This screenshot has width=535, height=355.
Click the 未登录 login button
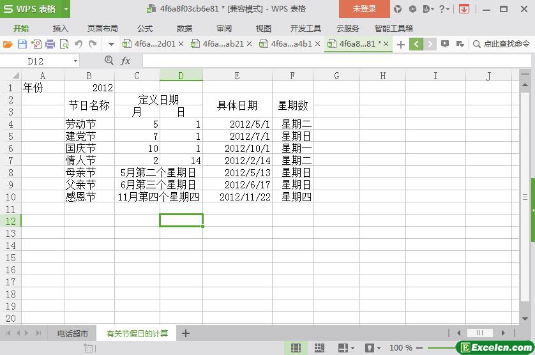coord(365,9)
